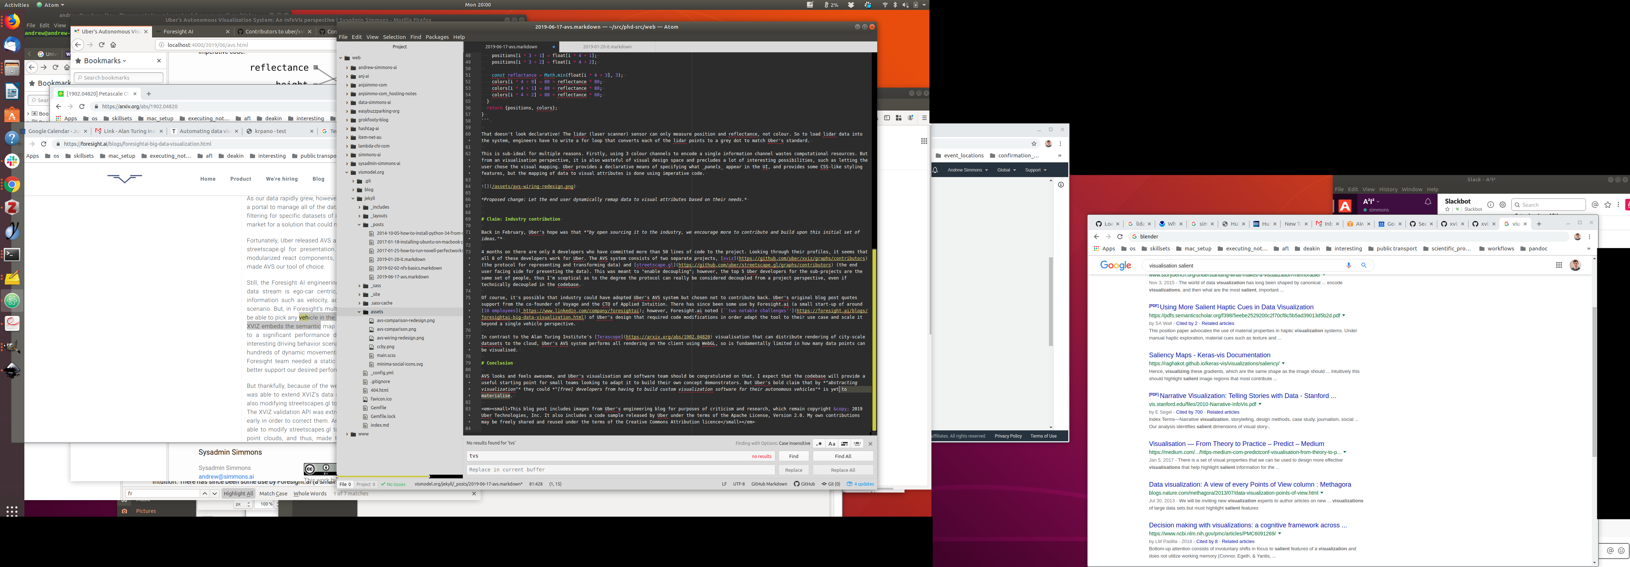Open the Packages menu in Atom
Image resolution: width=1630 pixels, height=567 pixels.
pyautogui.click(x=437, y=37)
